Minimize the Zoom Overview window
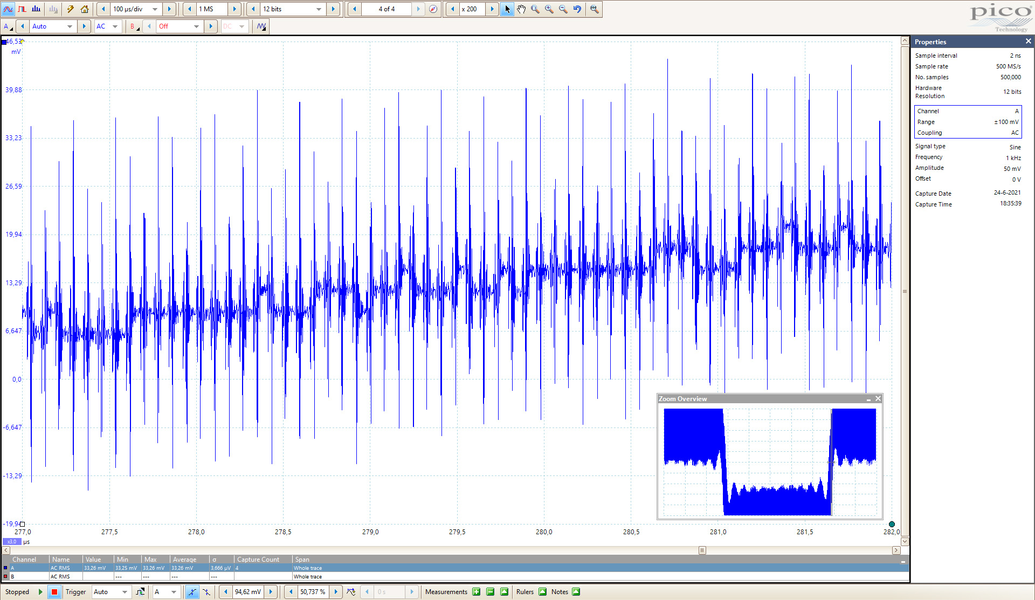 [868, 399]
